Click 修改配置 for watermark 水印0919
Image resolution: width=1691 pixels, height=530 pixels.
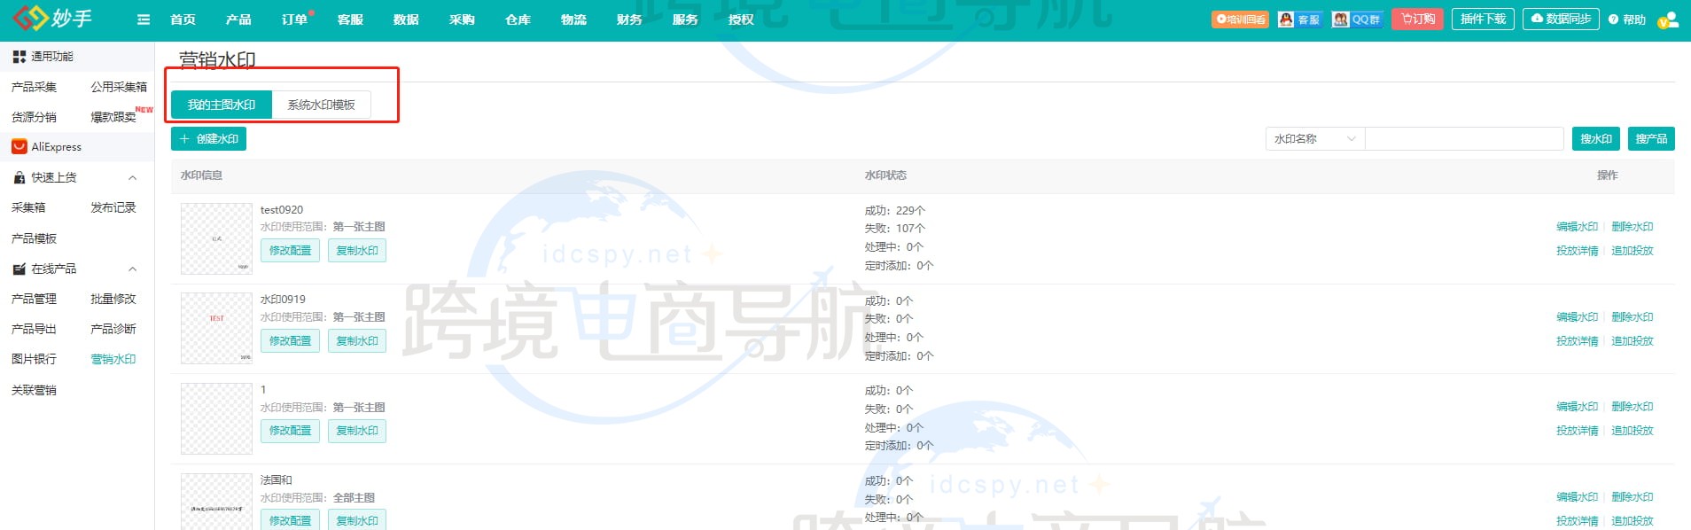tap(290, 341)
